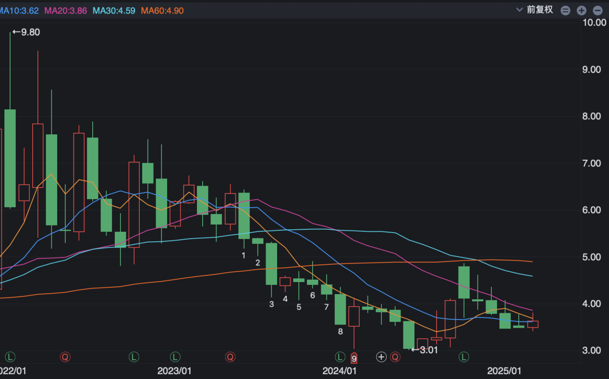This screenshot has width=609, height=379.
Task: Click the MA60:4.90 indicator label
Action: pyautogui.click(x=162, y=11)
